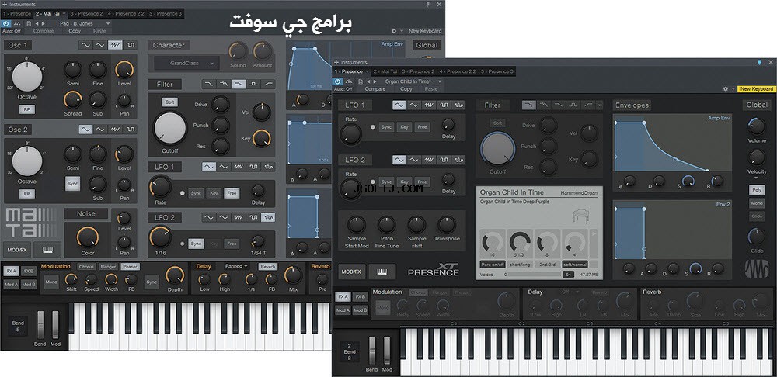
Task: Switch to Mono mode in Presence Global
Action: point(757,203)
